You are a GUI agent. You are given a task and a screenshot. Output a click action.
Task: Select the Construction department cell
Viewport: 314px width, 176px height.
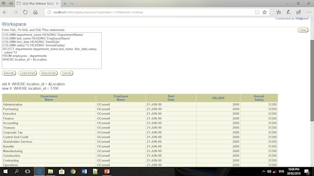[x=49, y=156]
